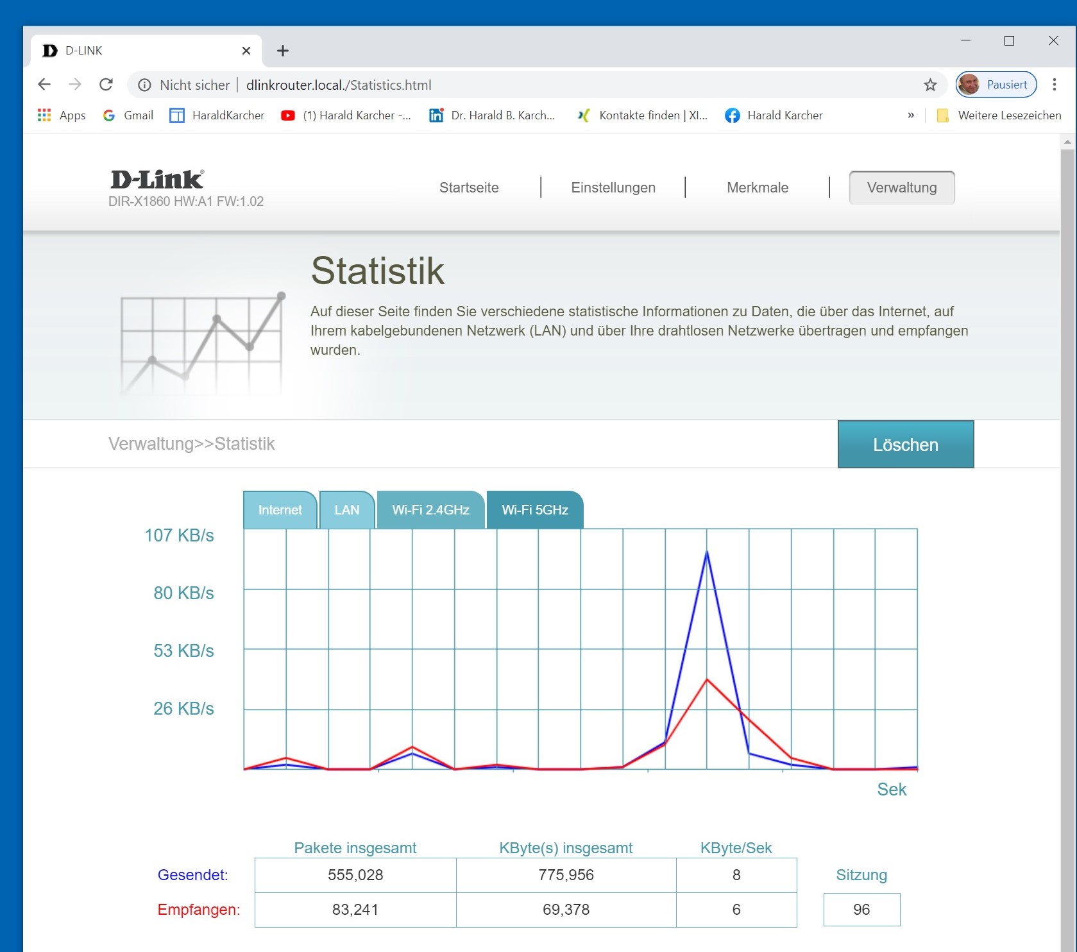Open the Merkmale menu

coord(758,188)
